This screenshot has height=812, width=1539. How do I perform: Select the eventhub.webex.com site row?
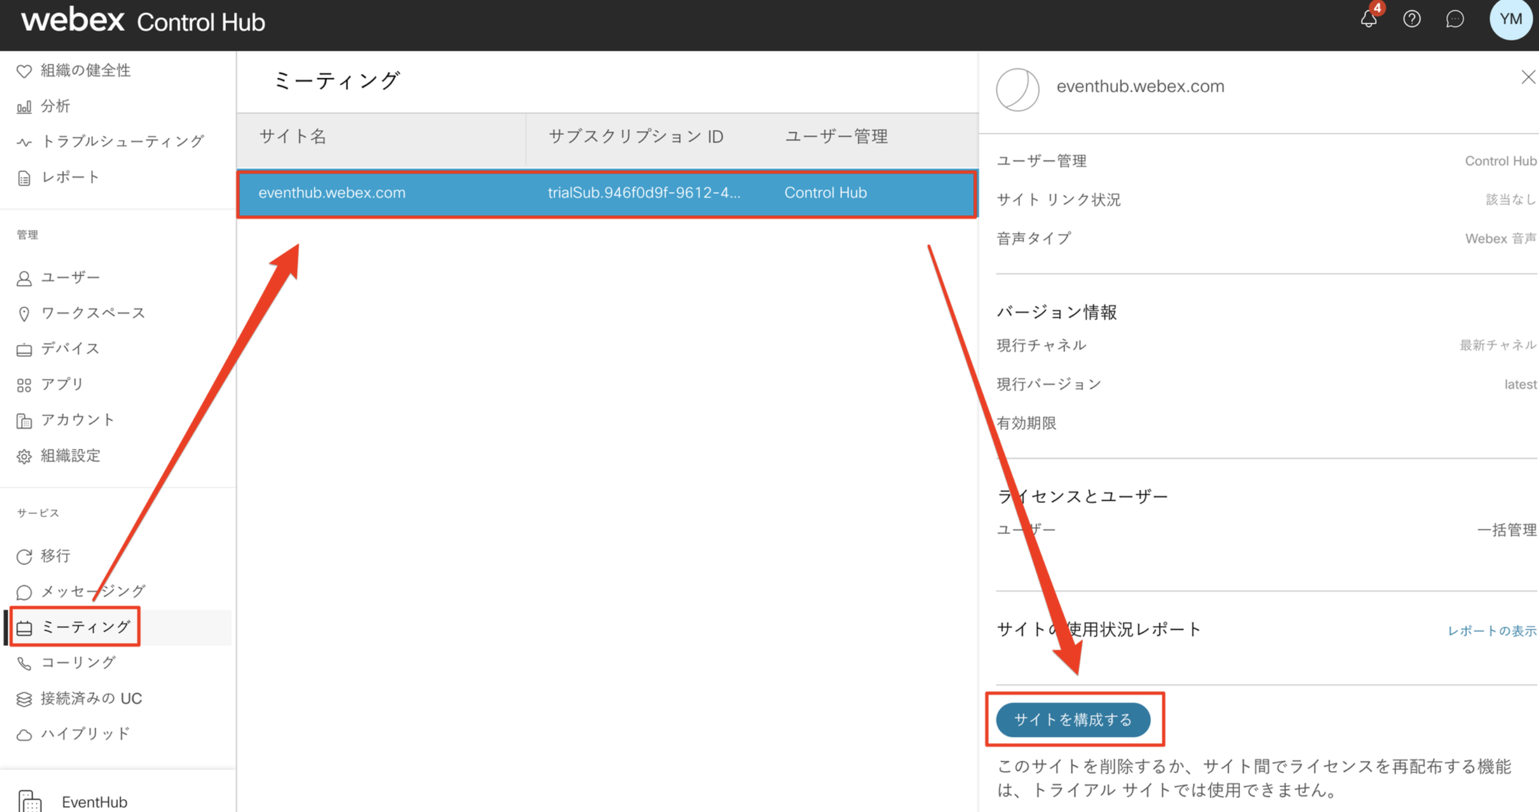607,194
